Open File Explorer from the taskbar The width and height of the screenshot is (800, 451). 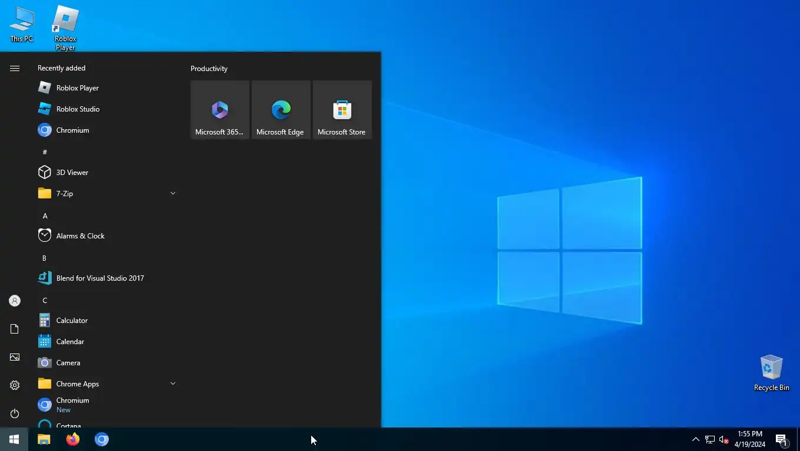[x=44, y=439]
